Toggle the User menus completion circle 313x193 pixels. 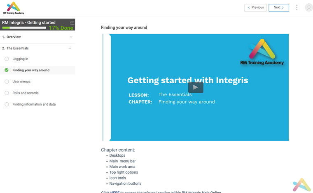[7, 82]
